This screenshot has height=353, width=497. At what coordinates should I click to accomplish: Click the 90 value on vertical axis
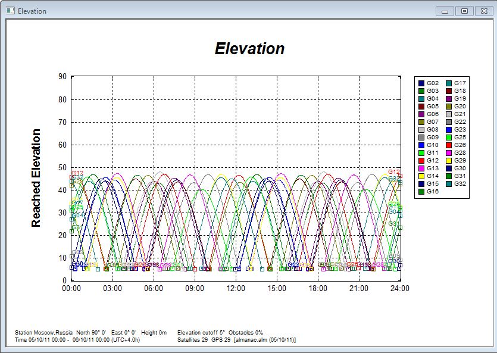click(62, 76)
